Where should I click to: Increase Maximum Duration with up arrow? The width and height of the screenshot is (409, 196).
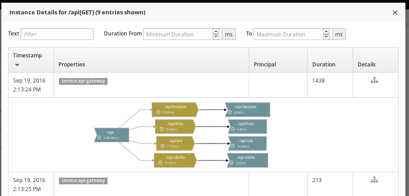326,31
